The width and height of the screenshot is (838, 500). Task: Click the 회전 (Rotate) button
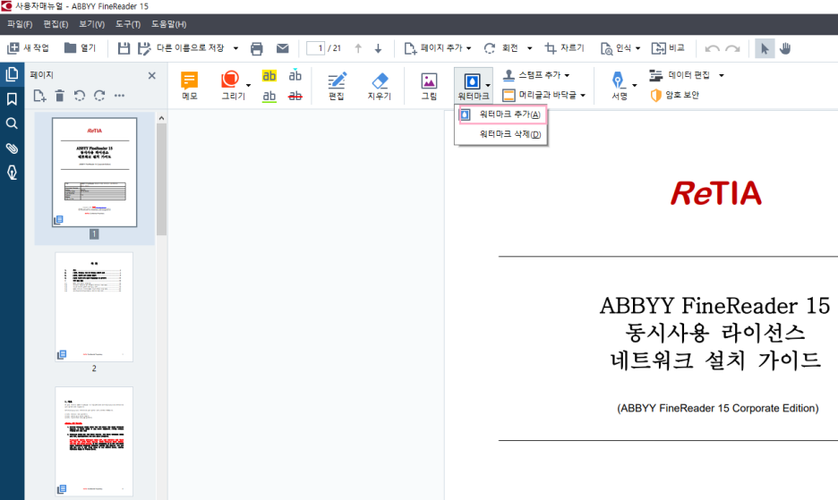(500, 48)
